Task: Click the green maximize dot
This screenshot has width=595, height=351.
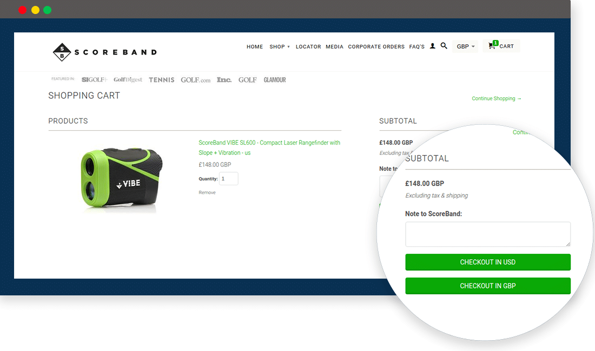Action: coord(48,10)
